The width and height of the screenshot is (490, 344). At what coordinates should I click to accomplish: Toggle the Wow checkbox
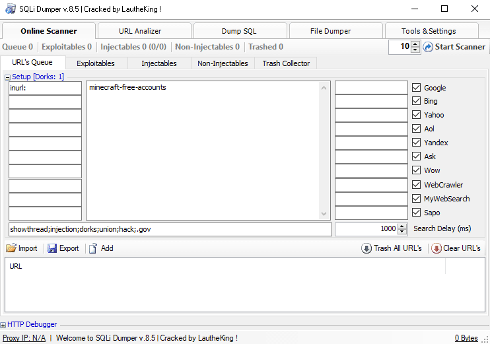416,170
